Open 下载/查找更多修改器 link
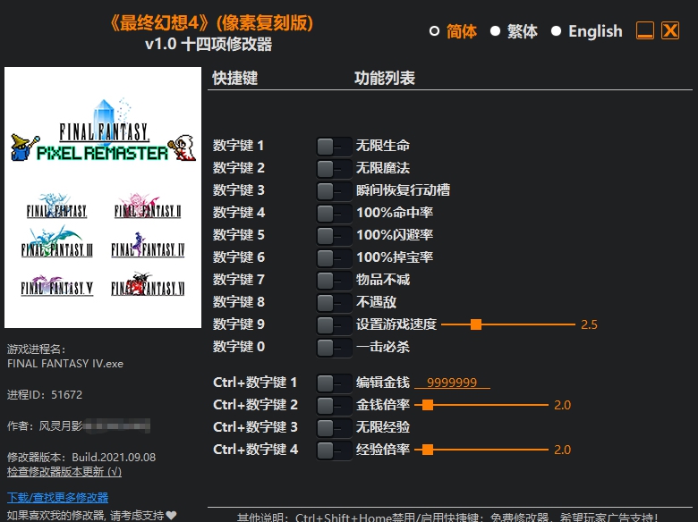Image resolution: width=698 pixels, height=522 pixels. 57,497
